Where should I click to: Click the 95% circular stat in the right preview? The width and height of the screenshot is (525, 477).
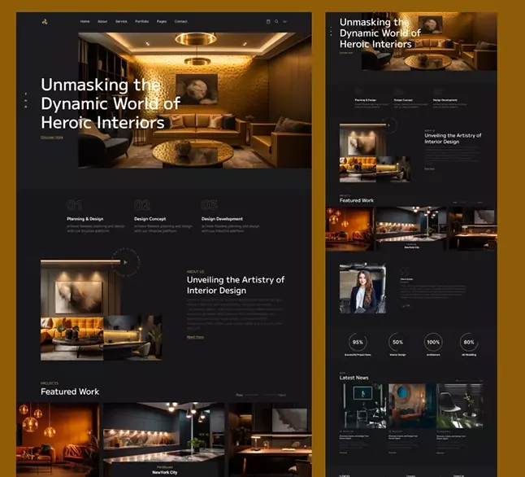pyautogui.click(x=358, y=343)
